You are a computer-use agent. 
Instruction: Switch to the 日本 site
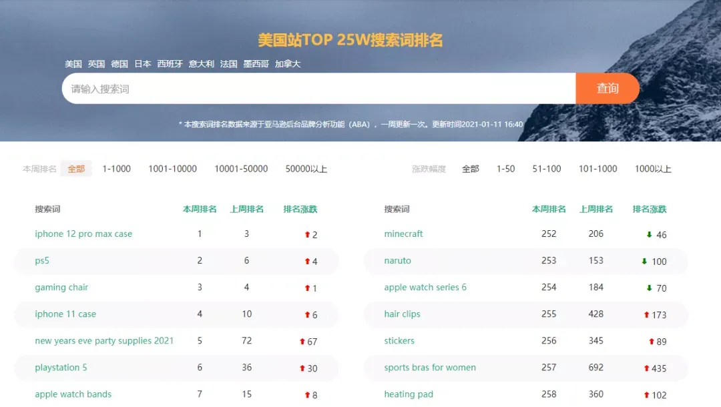143,64
